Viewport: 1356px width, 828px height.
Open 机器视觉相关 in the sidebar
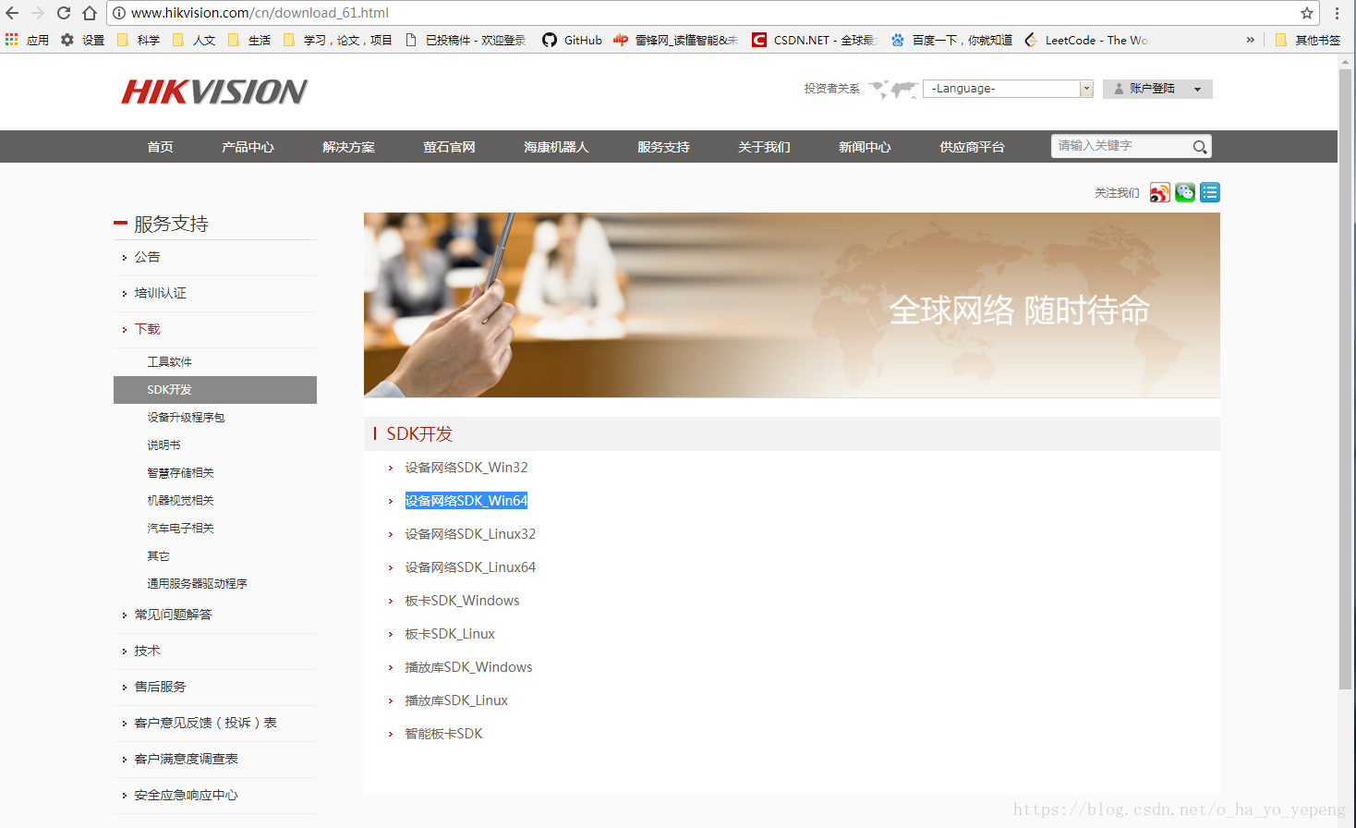pyautogui.click(x=180, y=501)
